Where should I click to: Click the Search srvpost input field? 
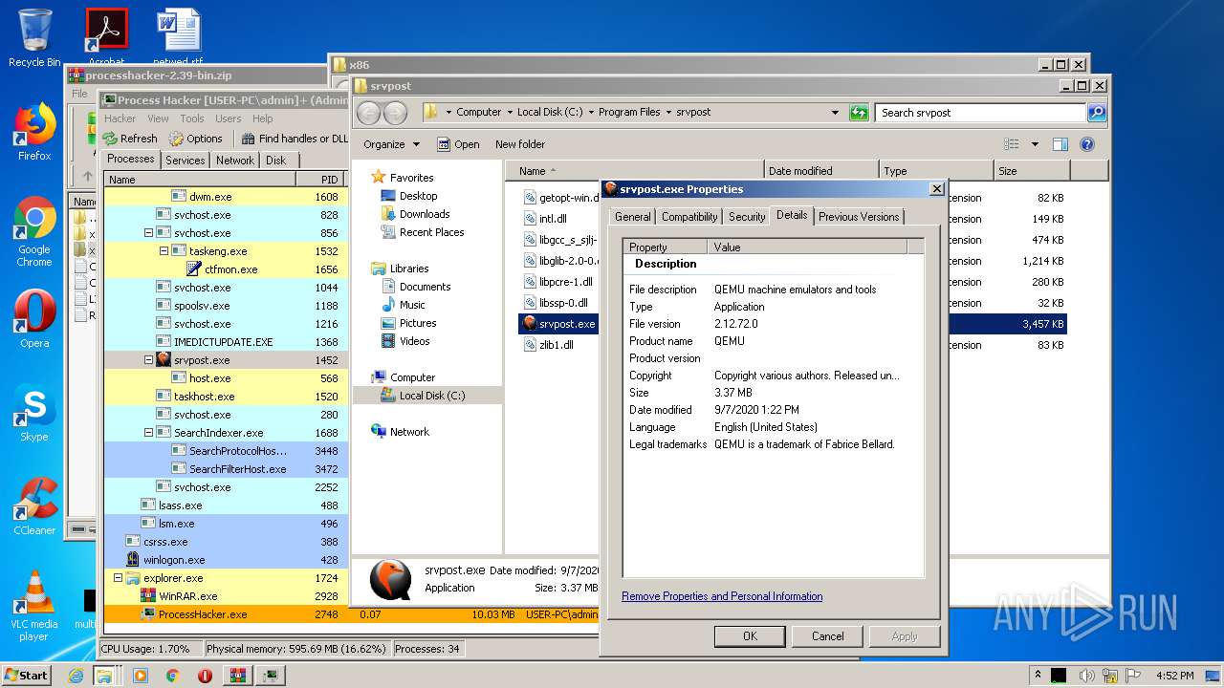pos(980,112)
